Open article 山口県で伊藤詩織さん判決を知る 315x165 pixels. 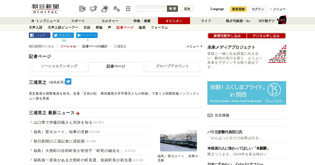tap(63, 122)
